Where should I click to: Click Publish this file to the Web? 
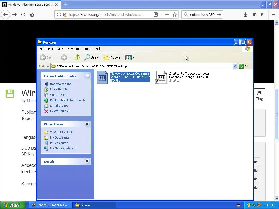click(x=68, y=100)
